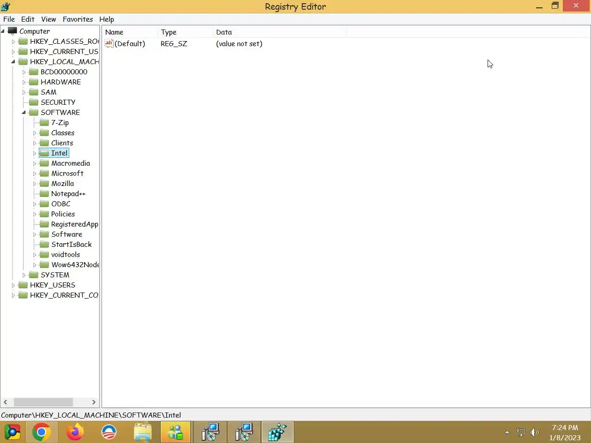Open the Edit menu
The image size is (591, 443).
tap(28, 19)
